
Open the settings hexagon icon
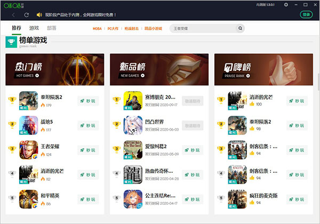[x=286, y=4]
